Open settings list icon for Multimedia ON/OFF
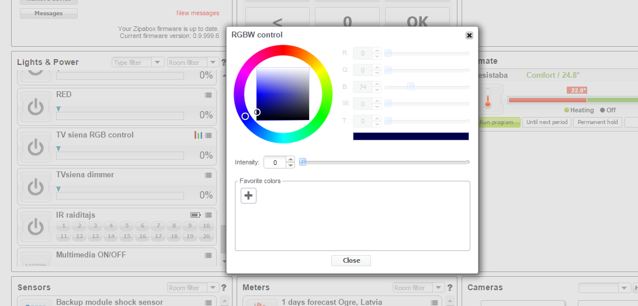 point(208,255)
